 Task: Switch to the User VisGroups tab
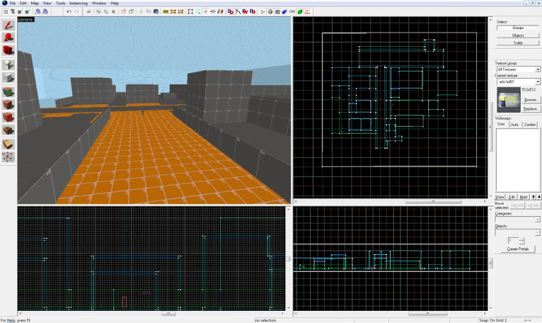[501, 125]
